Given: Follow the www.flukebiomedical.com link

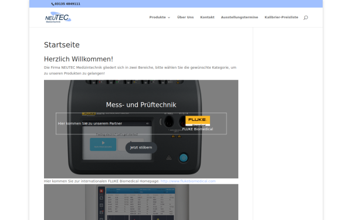Looking at the screenshot, I should (188, 181).
